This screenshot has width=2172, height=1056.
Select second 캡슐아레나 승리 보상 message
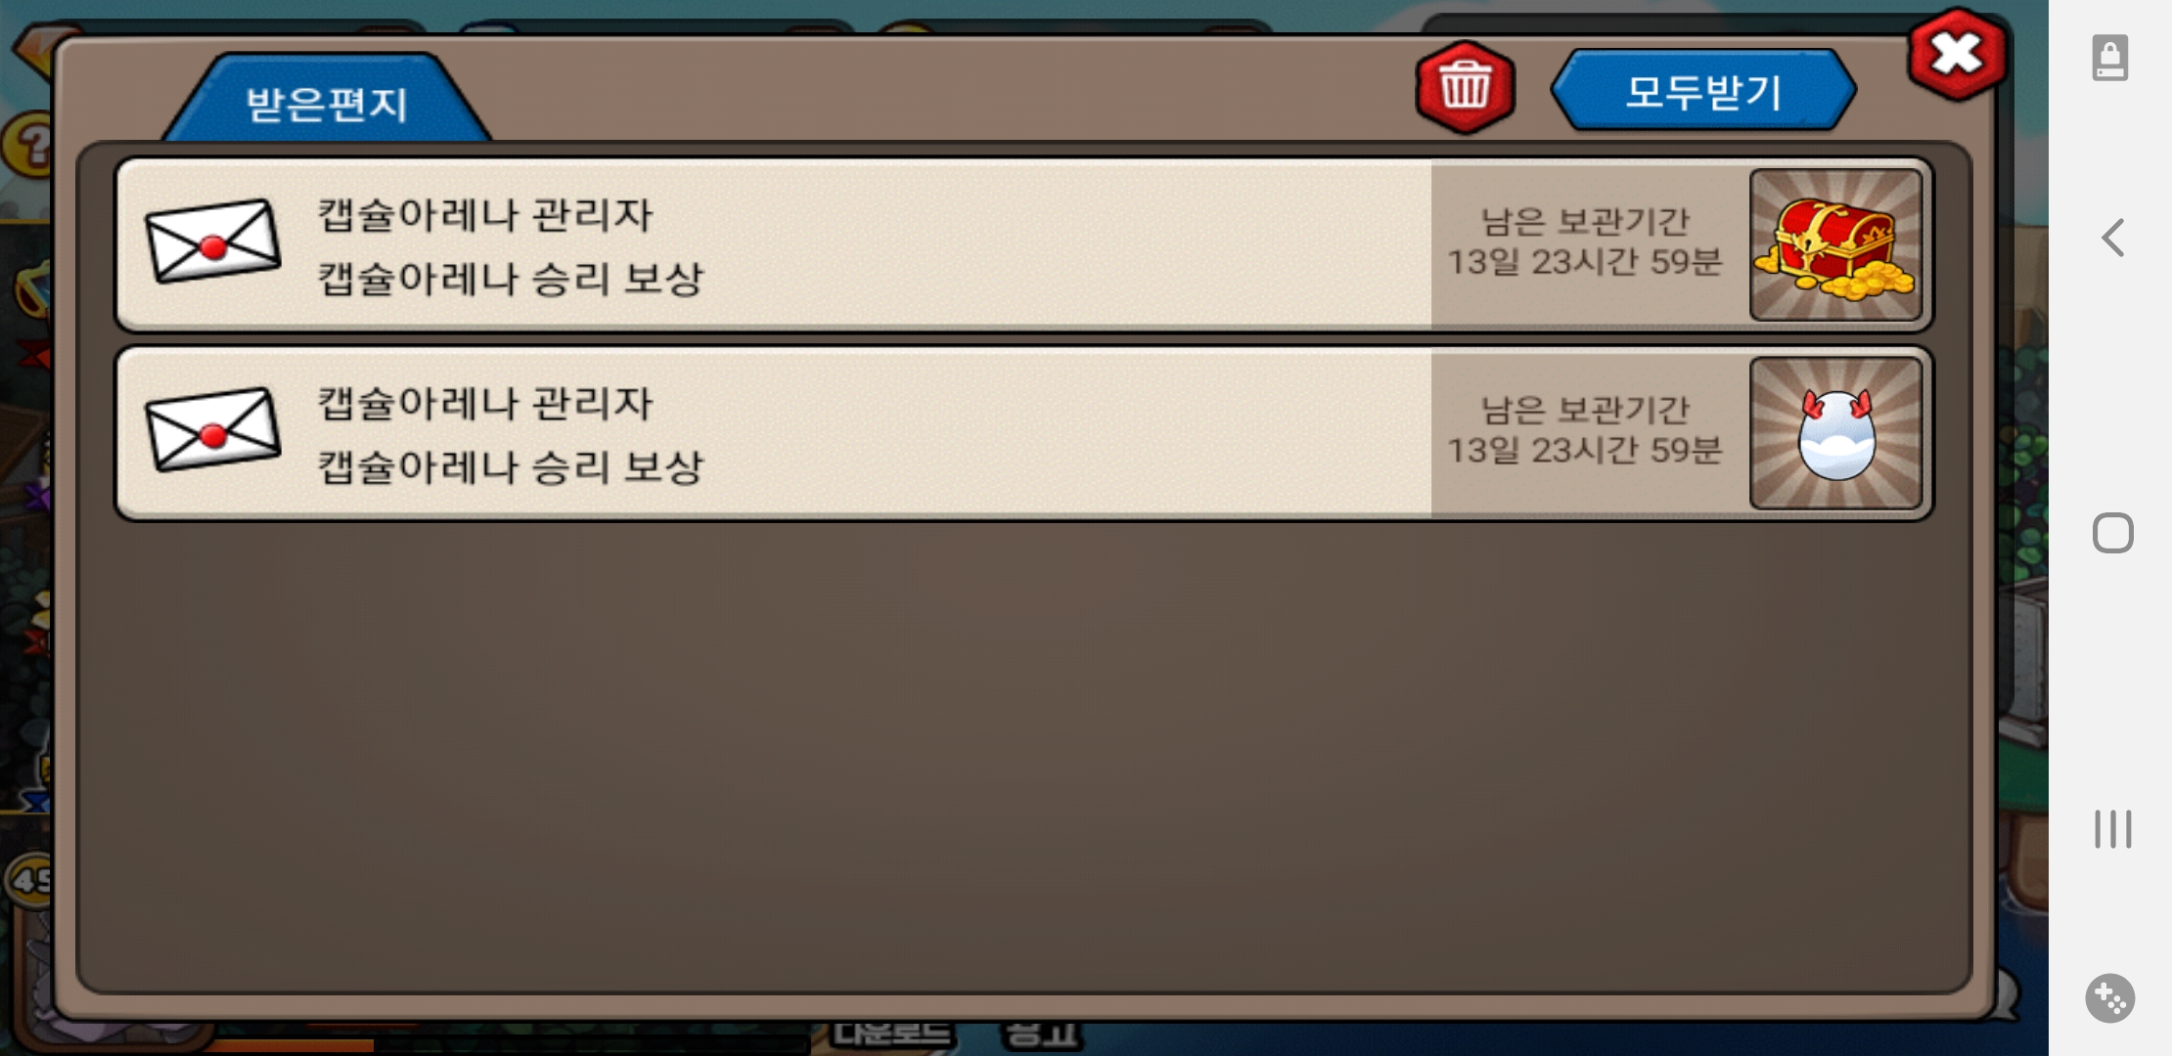(x=510, y=466)
